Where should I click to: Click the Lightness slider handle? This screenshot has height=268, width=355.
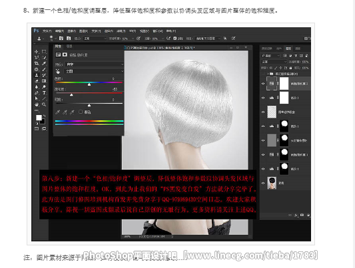click(x=89, y=105)
